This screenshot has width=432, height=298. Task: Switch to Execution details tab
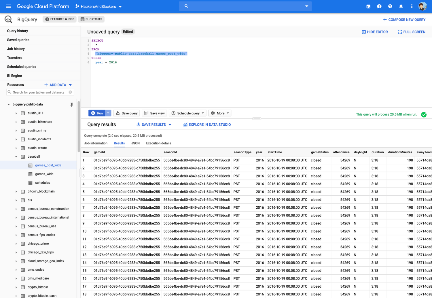(158, 143)
